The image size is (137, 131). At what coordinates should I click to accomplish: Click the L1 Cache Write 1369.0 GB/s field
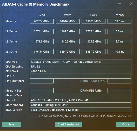point(68,31)
